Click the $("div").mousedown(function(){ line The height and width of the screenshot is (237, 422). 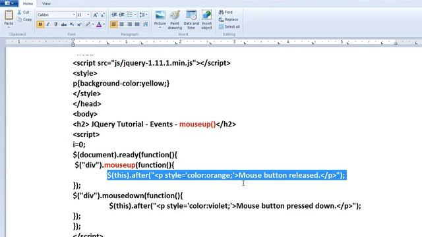(x=128, y=196)
